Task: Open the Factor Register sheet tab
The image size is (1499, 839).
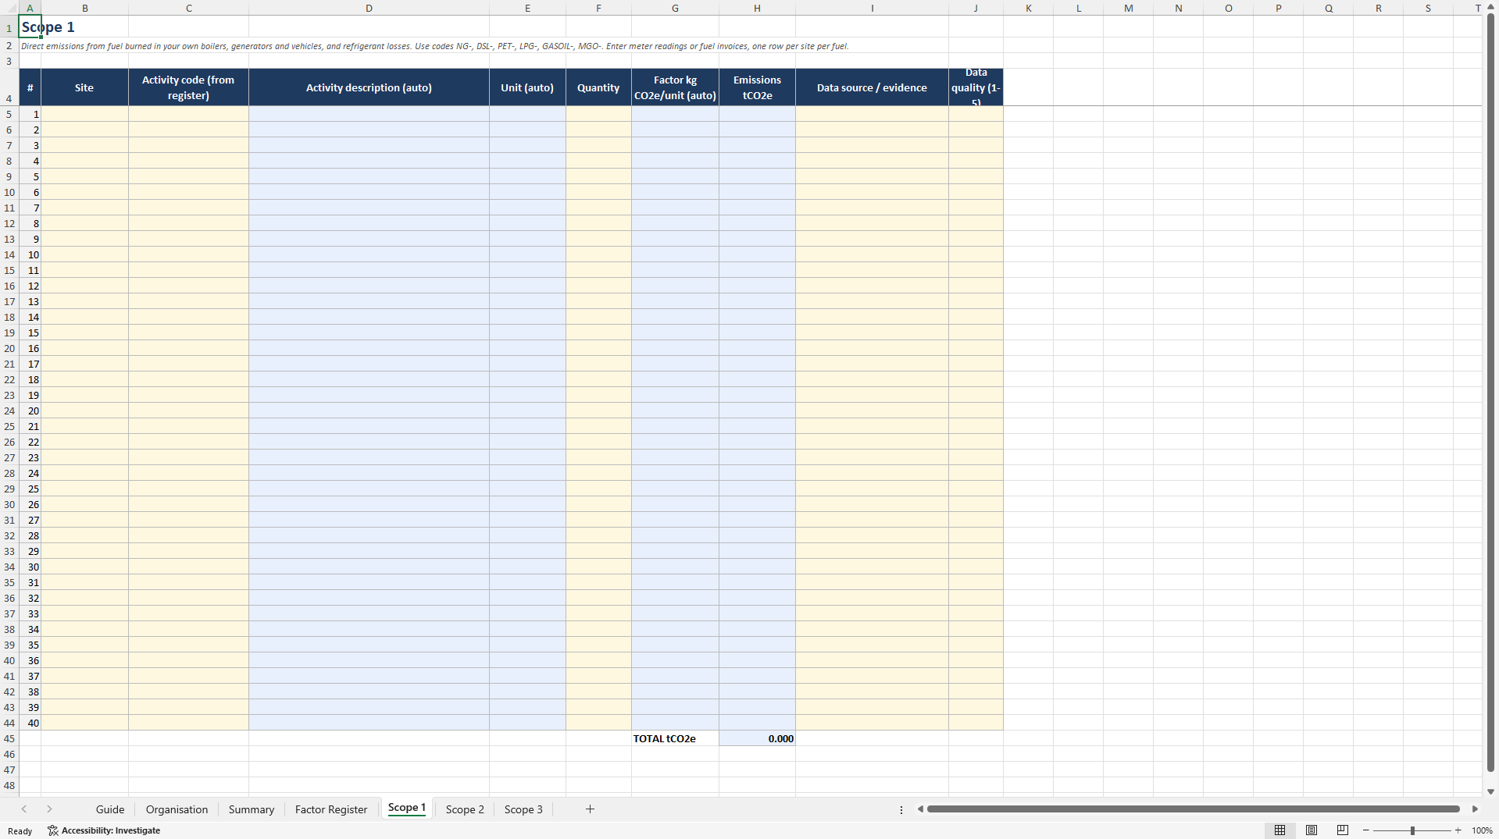Action: pos(331,809)
